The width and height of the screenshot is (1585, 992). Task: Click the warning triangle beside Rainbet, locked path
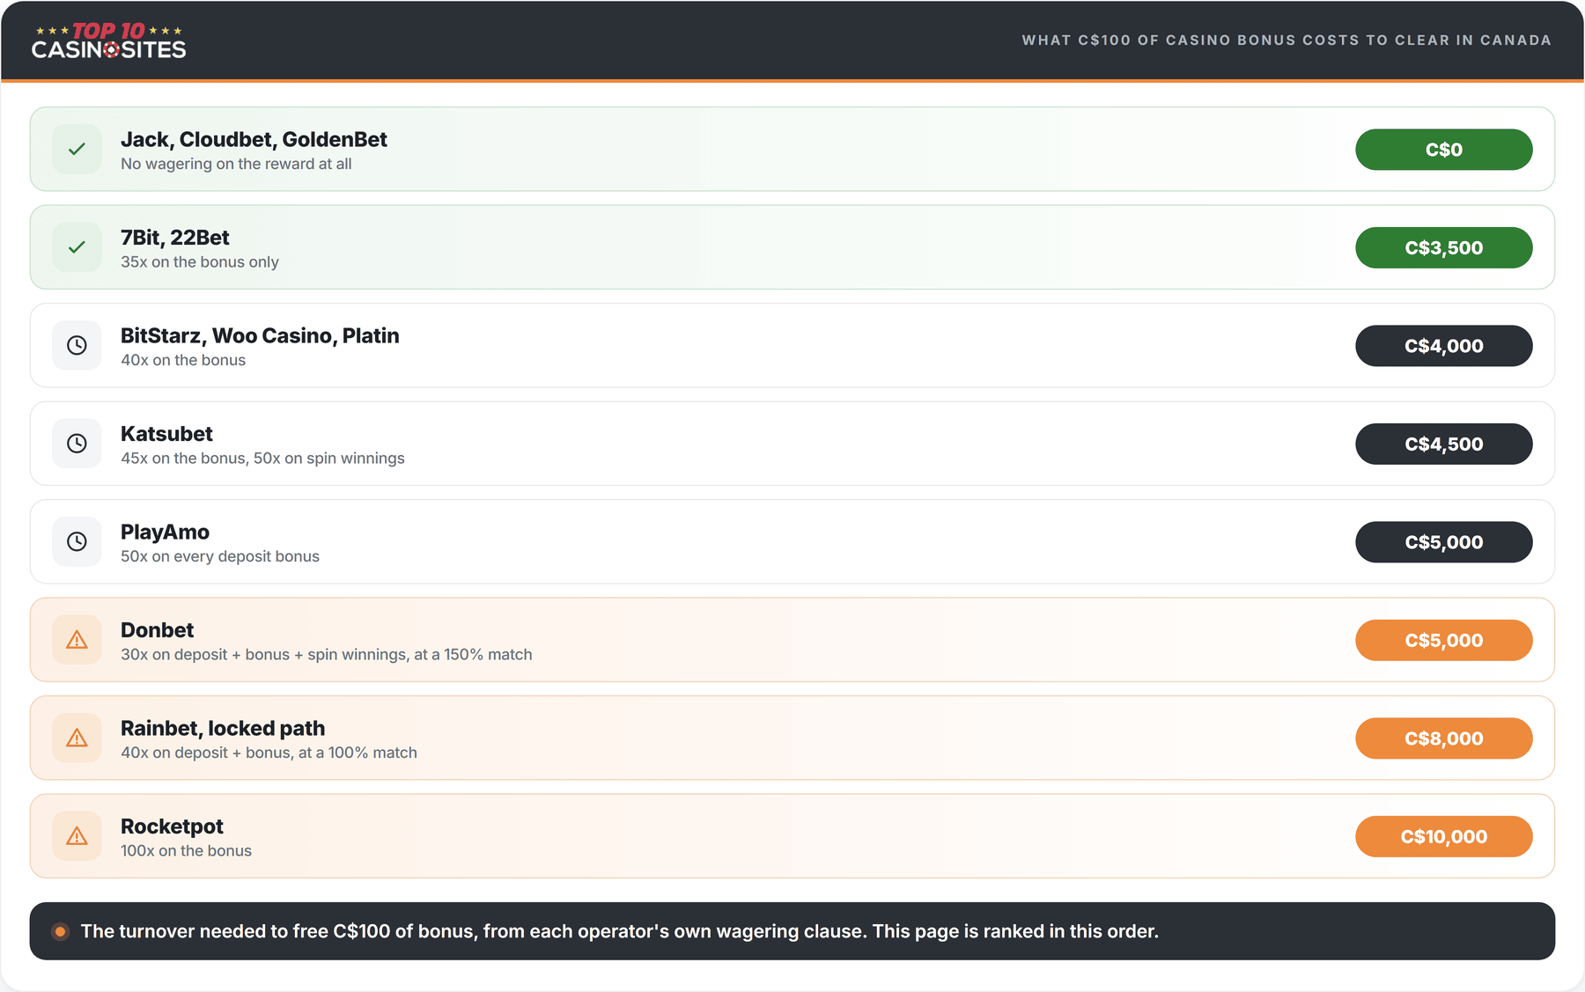[x=77, y=738]
